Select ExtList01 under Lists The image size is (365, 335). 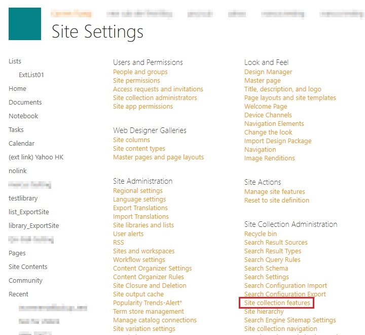coord(31,75)
